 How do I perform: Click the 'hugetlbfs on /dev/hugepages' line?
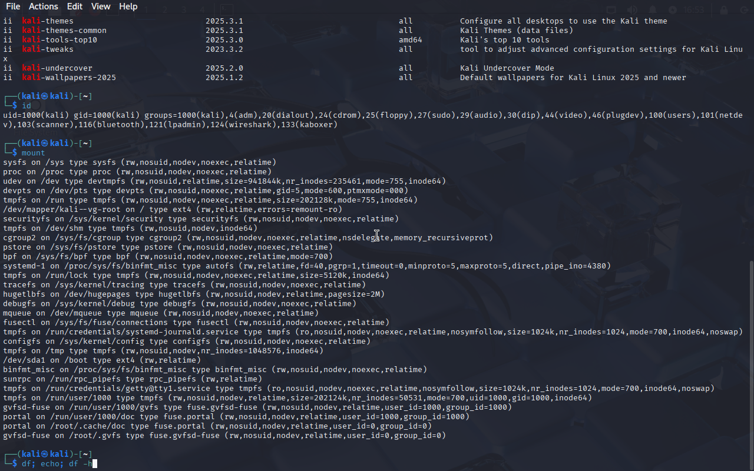tap(194, 294)
